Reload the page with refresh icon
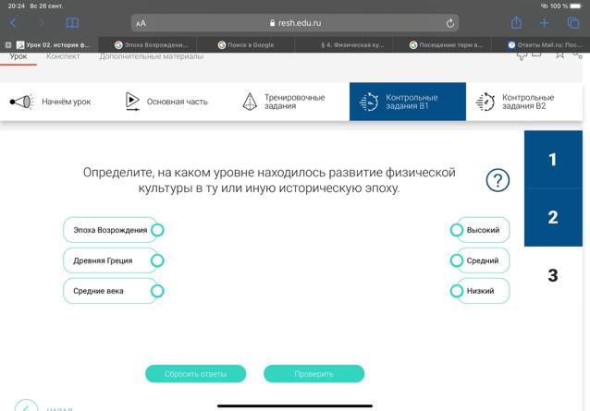This screenshot has width=590, height=411. 450,23
